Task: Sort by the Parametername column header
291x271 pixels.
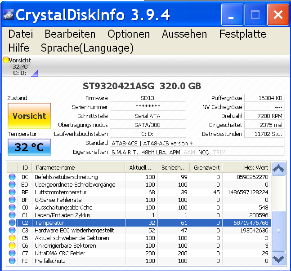Action: (78, 167)
